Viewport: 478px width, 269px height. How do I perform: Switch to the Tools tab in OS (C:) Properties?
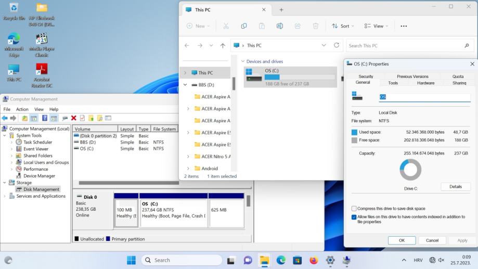pos(393,83)
